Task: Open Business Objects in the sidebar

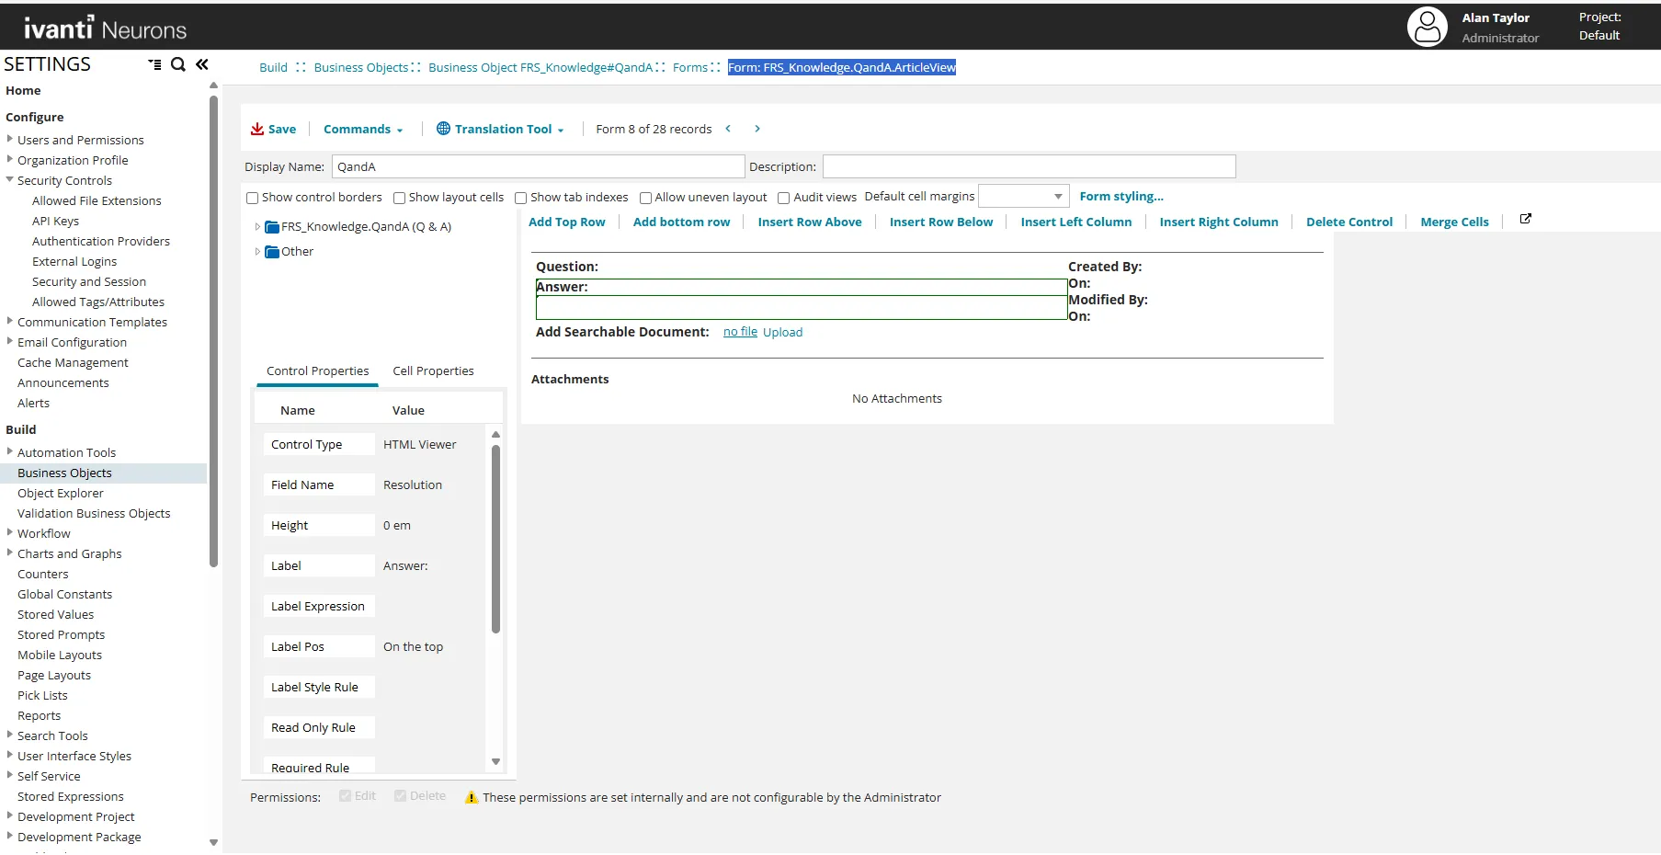Action: pyautogui.click(x=64, y=473)
